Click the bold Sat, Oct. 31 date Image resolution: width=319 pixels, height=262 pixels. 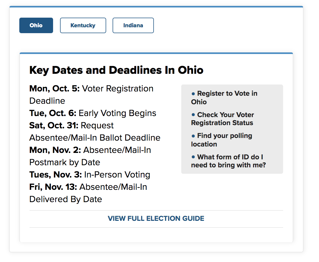(54, 125)
